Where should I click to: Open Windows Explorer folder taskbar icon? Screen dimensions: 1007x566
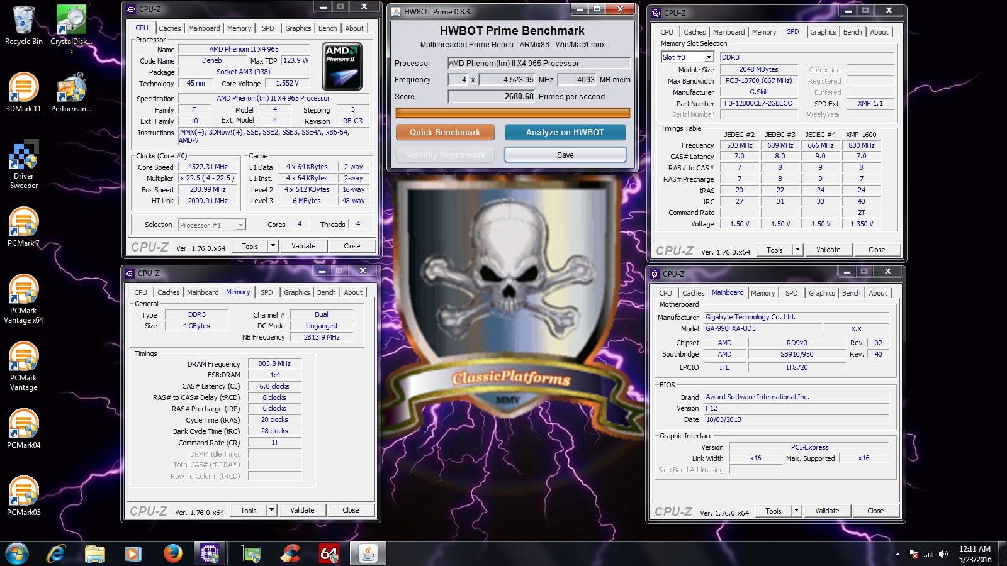tap(95, 553)
